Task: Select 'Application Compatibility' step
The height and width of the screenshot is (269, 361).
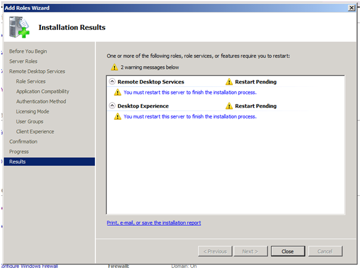Action: (x=43, y=92)
